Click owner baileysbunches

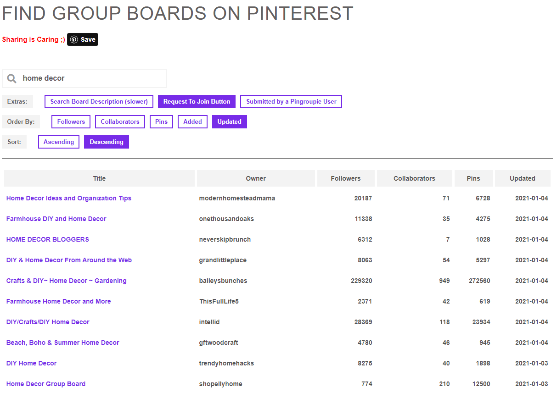pyautogui.click(x=223, y=281)
